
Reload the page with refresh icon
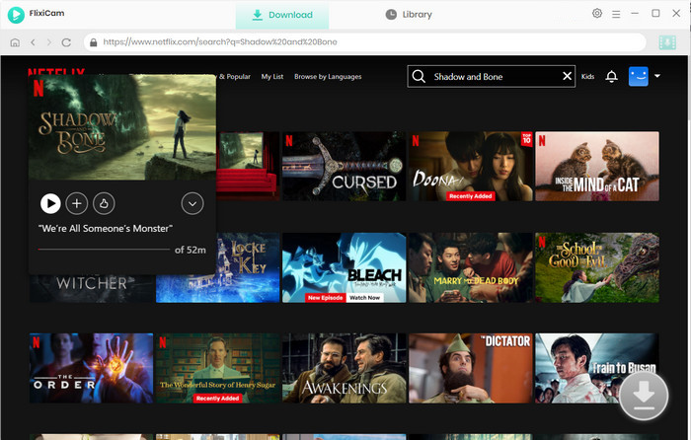(66, 42)
